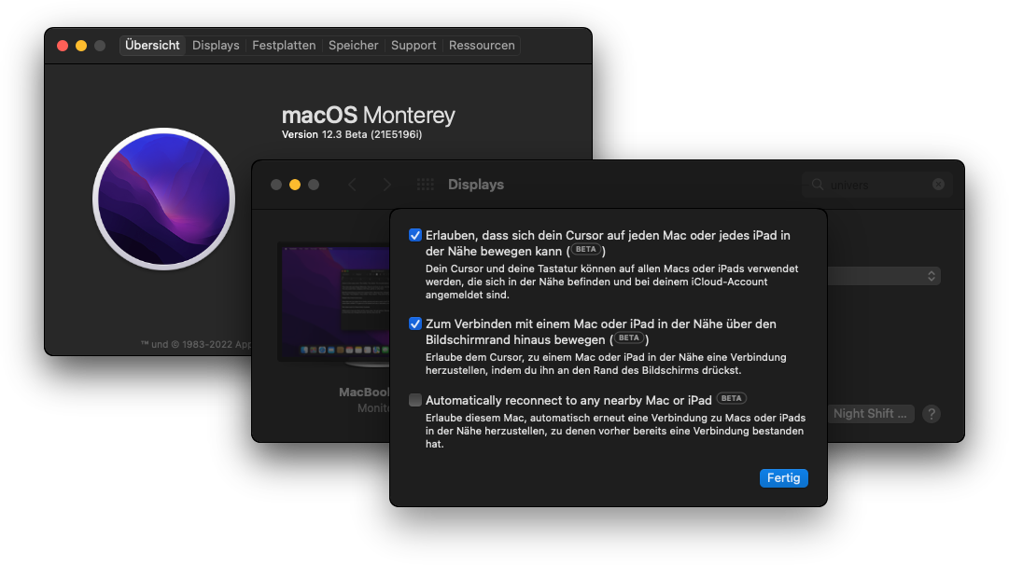Screen dimensions: 1009x565
Task: Open the Displays tab in About window
Action: point(216,46)
